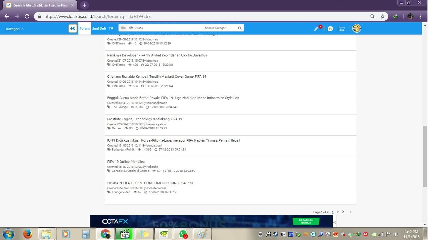Viewport: 433px width, 240px height.
Task: Switch to the Jual Beli tab
Action: click(x=99, y=29)
